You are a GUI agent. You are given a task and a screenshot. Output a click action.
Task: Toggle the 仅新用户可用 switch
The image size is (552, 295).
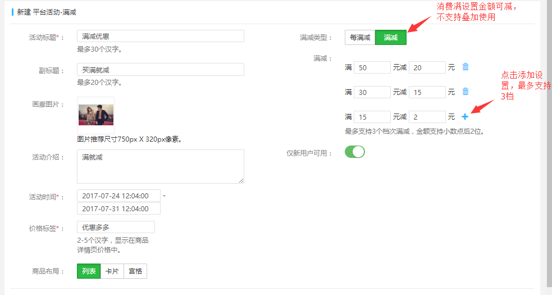(x=355, y=152)
